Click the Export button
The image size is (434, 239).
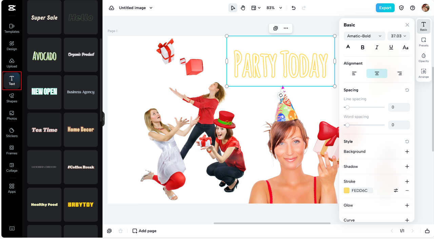click(385, 8)
